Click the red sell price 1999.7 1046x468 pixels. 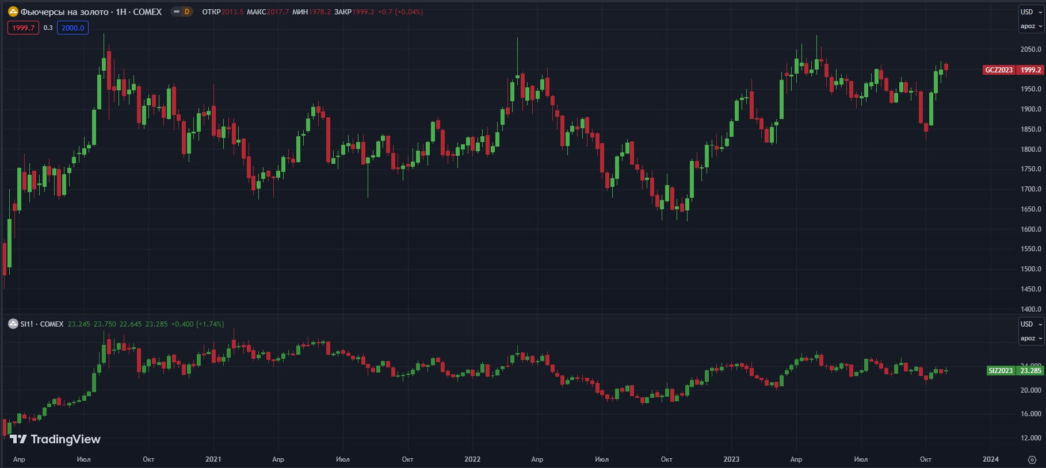point(24,28)
